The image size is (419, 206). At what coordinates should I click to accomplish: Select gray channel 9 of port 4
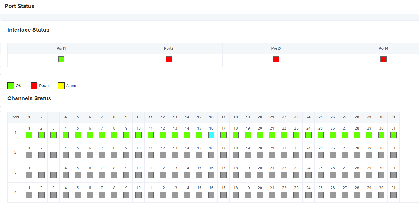point(126,195)
